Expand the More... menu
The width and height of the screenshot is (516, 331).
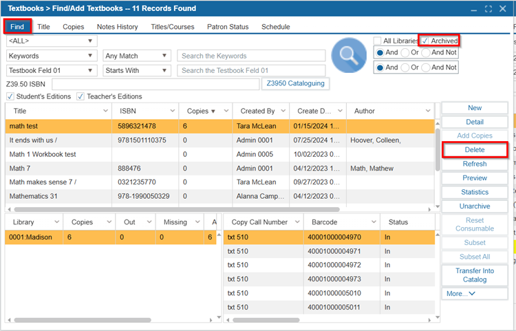pos(475,293)
